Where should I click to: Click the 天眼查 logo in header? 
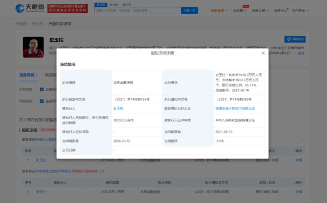coord(30,8)
